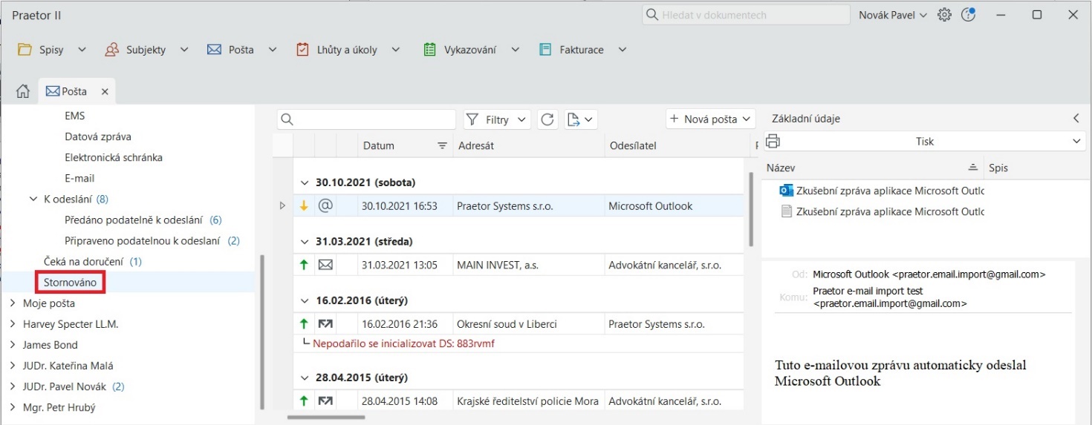Click the help icon beside settings gear
1092x425 pixels.
tap(968, 15)
